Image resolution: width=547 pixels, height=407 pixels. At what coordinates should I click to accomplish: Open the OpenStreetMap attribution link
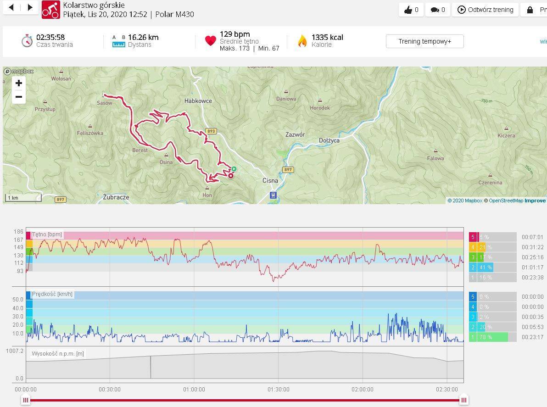click(x=506, y=201)
